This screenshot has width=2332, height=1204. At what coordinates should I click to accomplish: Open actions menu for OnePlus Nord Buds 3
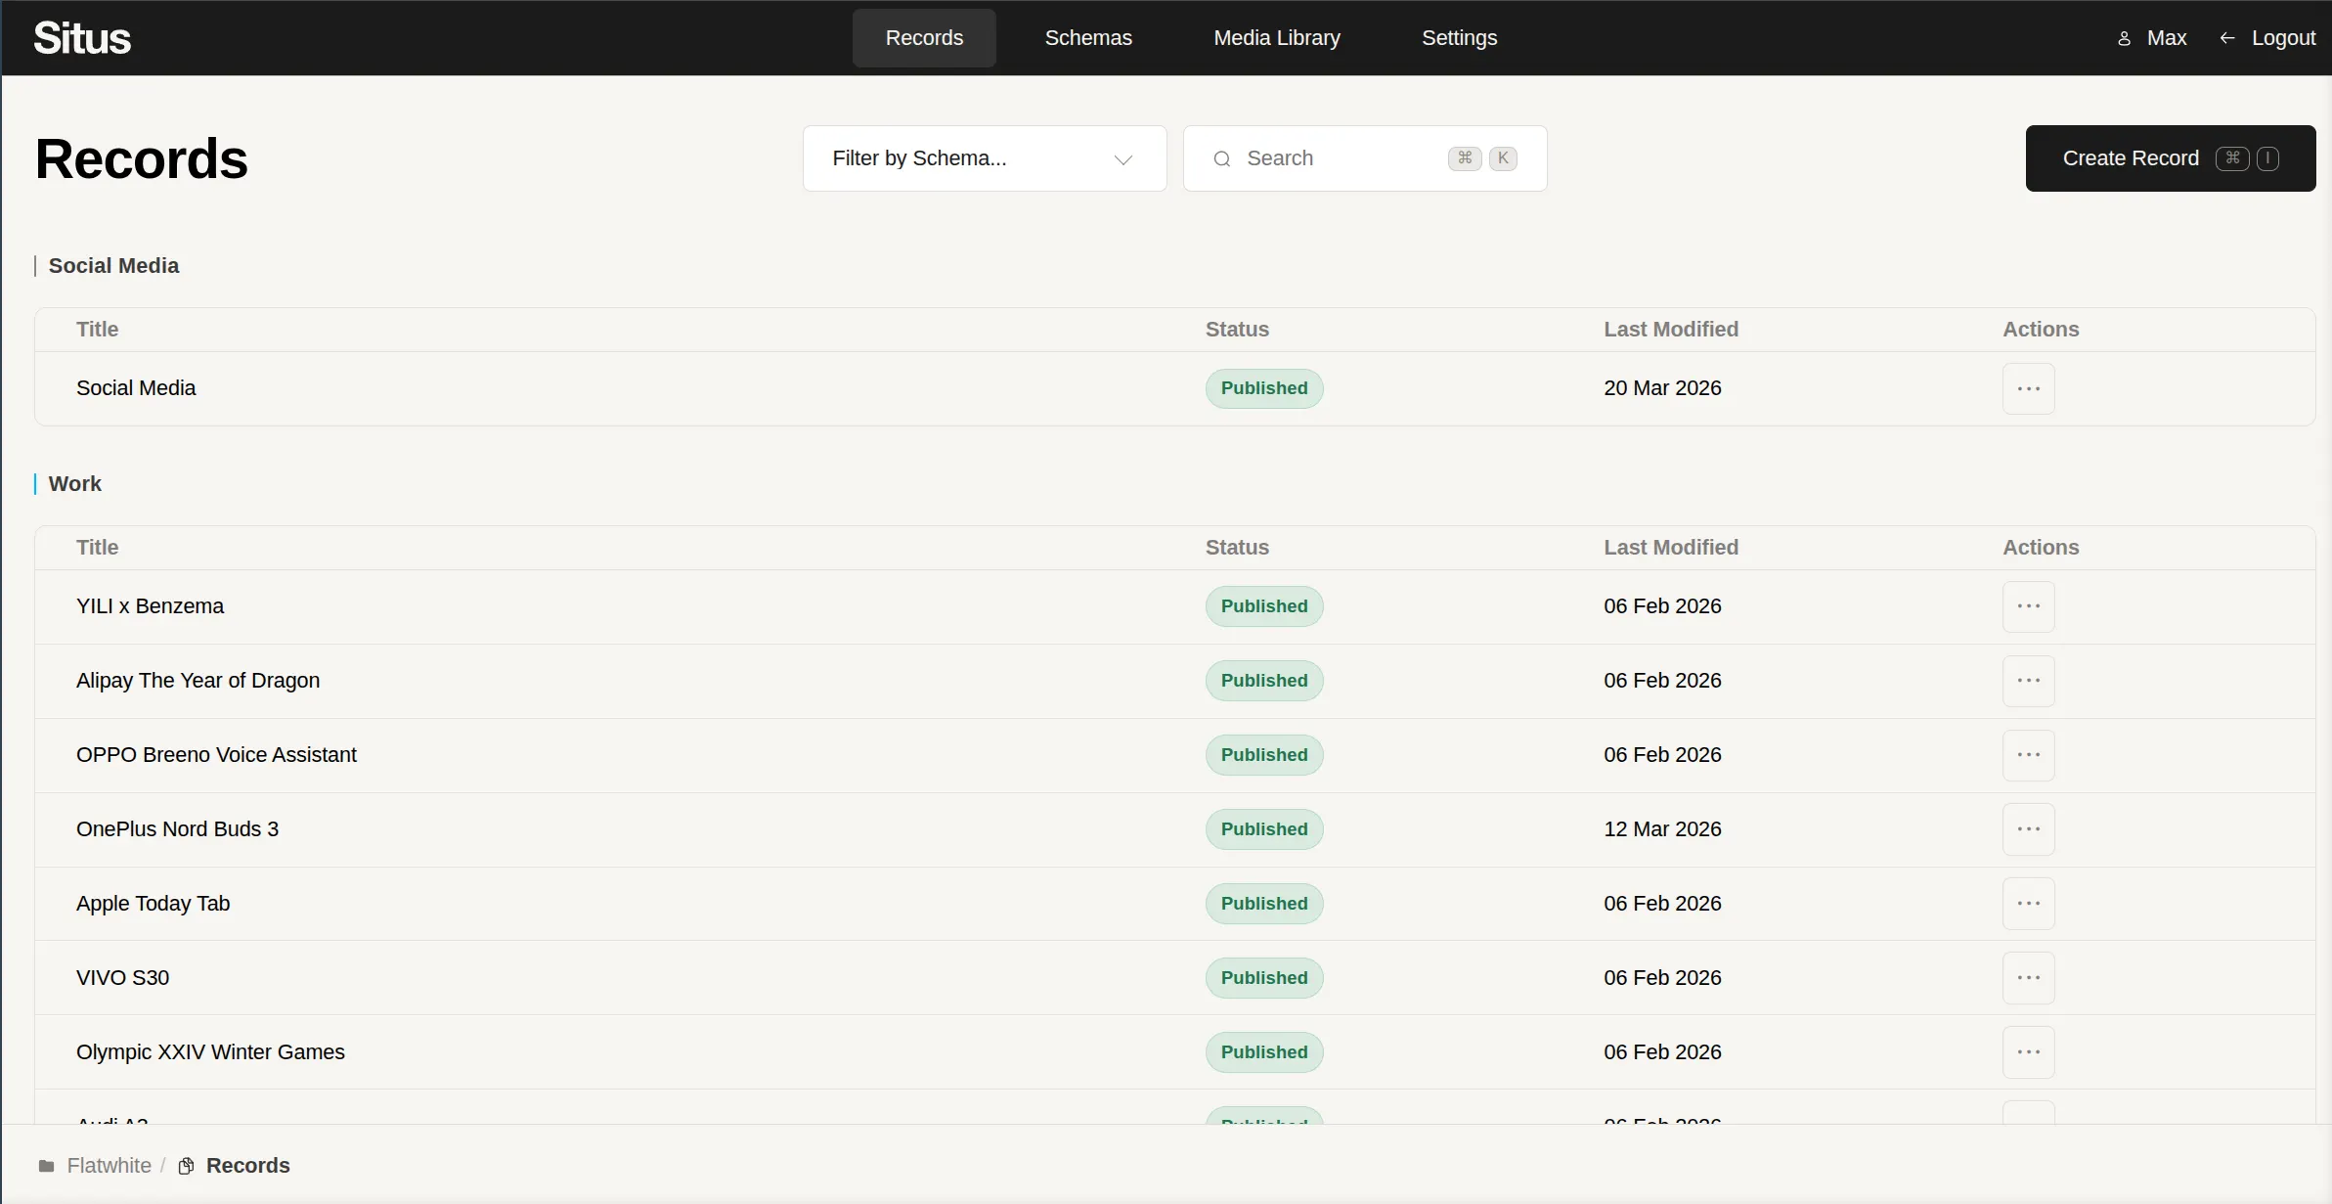[2028, 829]
